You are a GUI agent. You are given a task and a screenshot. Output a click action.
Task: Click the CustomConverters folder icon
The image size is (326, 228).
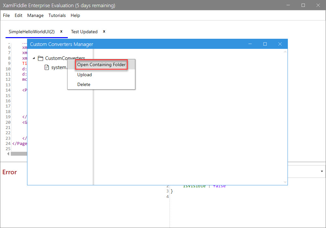[40, 58]
